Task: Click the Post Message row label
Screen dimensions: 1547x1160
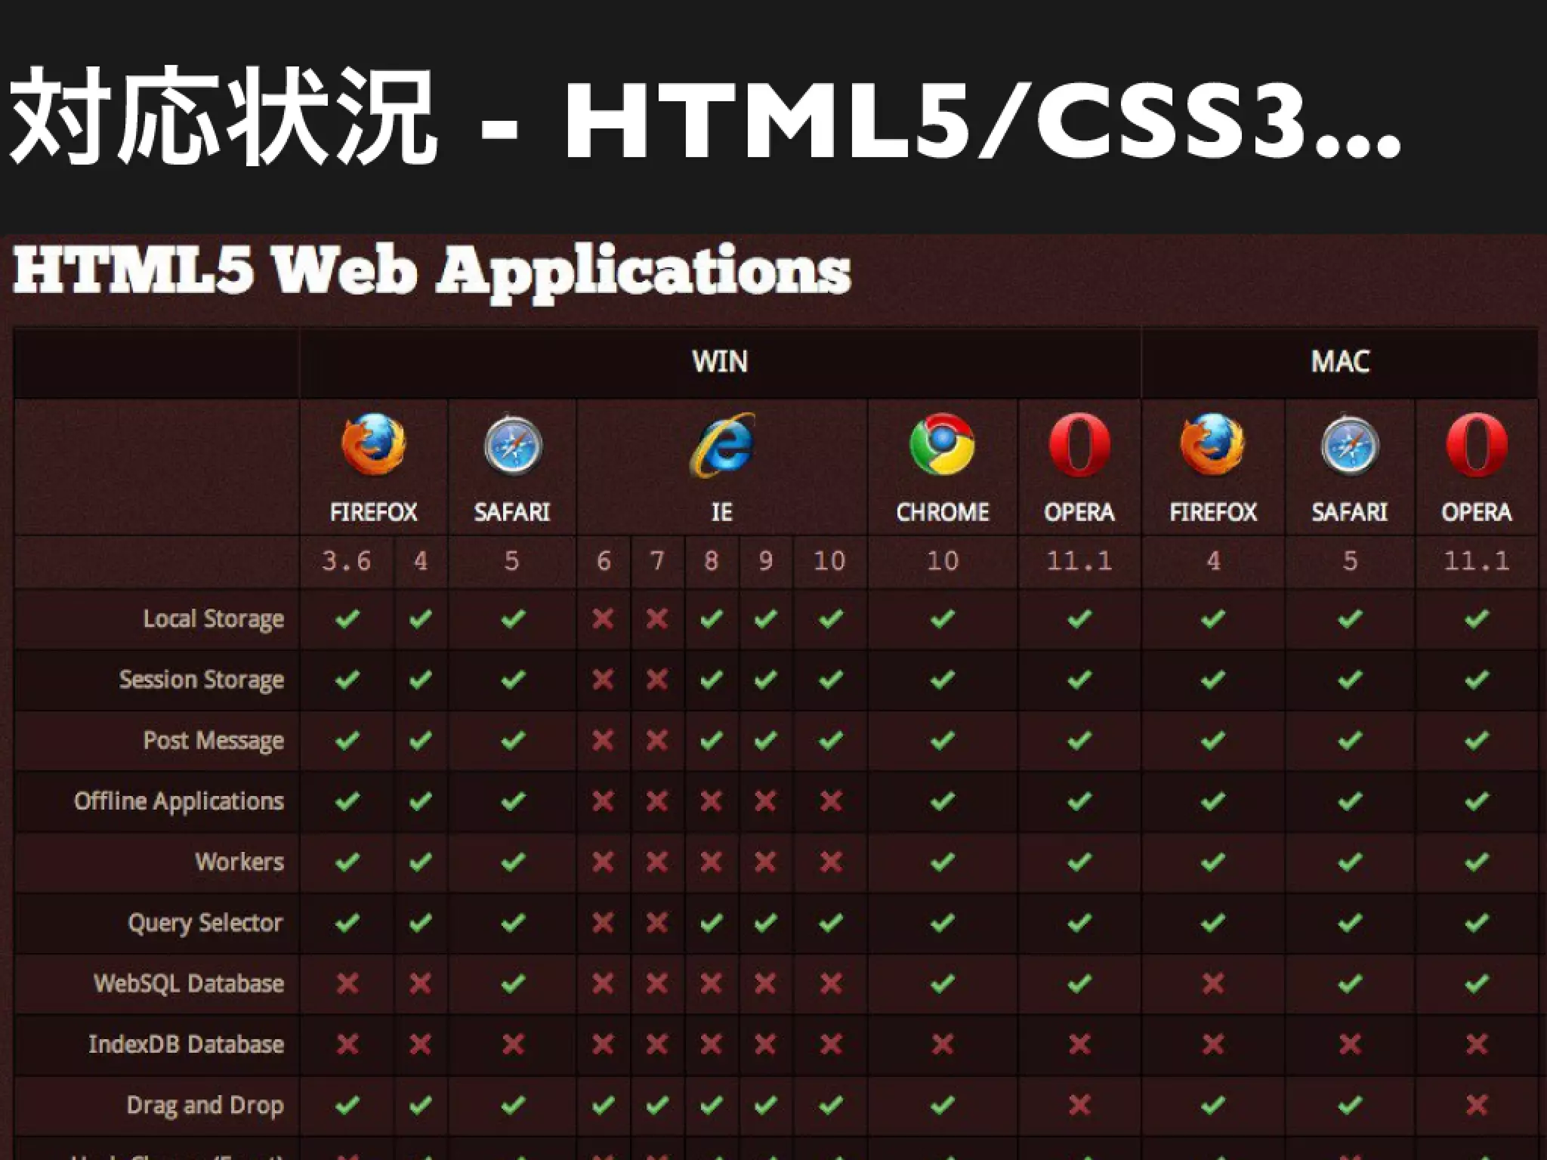Action: pyautogui.click(x=214, y=740)
